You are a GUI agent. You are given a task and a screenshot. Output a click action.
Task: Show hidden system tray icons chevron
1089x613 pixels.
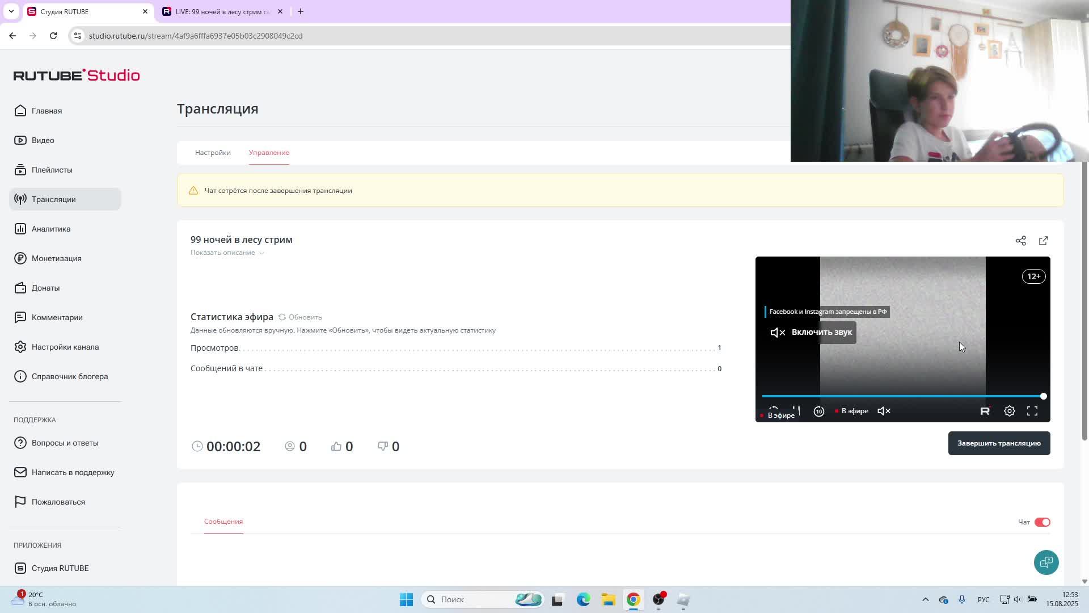[925, 599]
